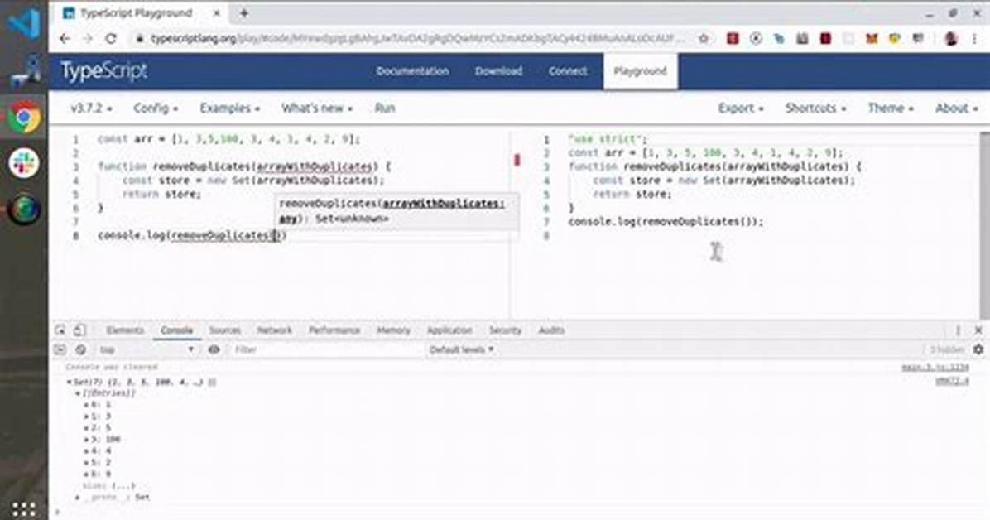The image size is (990, 520).
Task: Open the Examples dropdown
Action: tap(230, 108)
